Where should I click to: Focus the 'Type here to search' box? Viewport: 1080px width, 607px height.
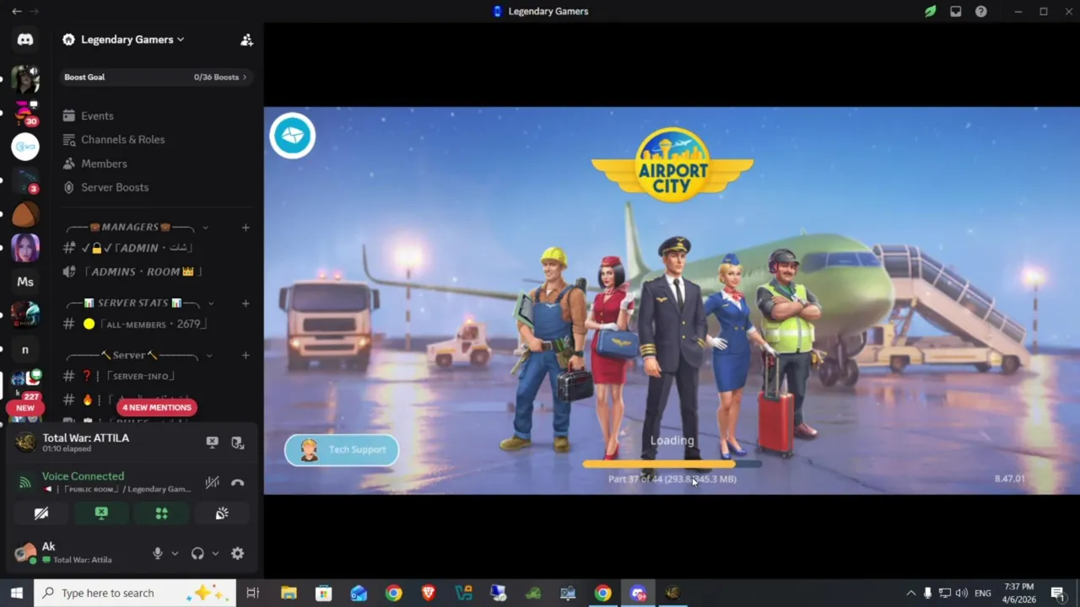click(x=135, y=593)
